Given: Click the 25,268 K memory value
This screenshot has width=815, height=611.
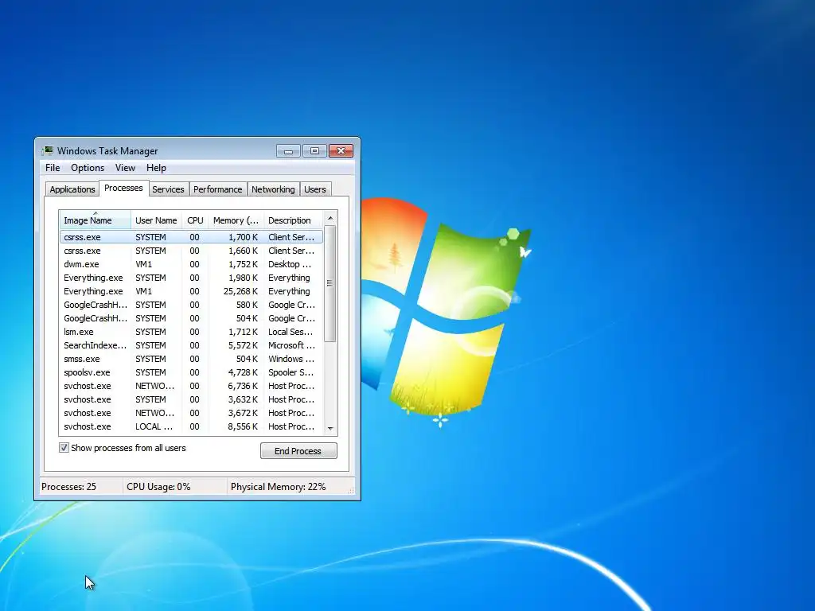Looking at the screenshot, I should pos(240,291).
